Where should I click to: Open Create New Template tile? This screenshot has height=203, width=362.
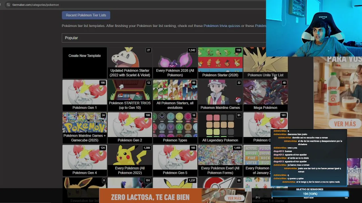(x=85, y=63)
